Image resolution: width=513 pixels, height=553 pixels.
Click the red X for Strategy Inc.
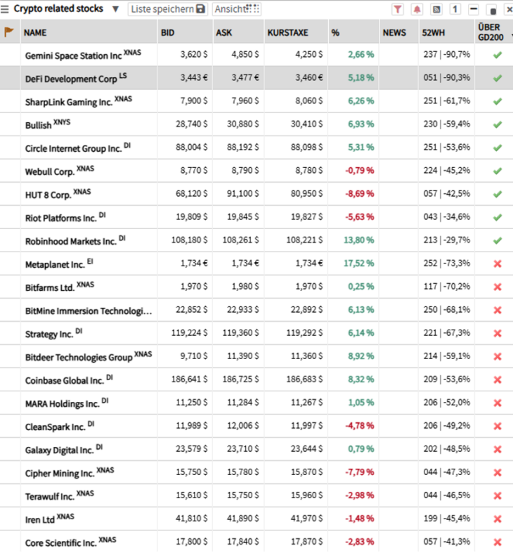click(x=498, y=333)
